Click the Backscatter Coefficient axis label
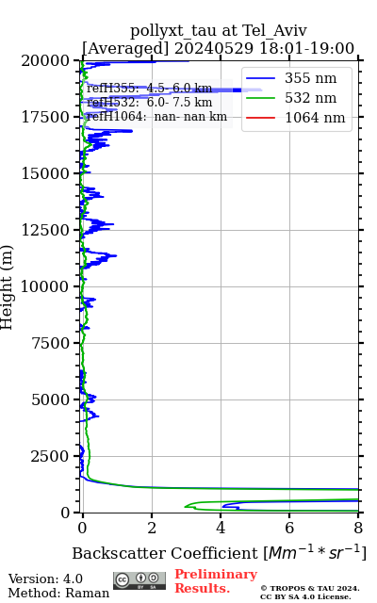This screenshot has width=377, height=603. tap(219, 553)
